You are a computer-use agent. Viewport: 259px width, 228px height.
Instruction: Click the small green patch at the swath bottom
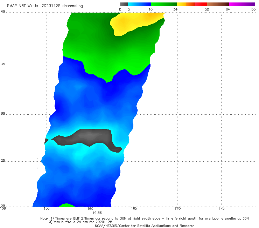(x=66, y=205)
